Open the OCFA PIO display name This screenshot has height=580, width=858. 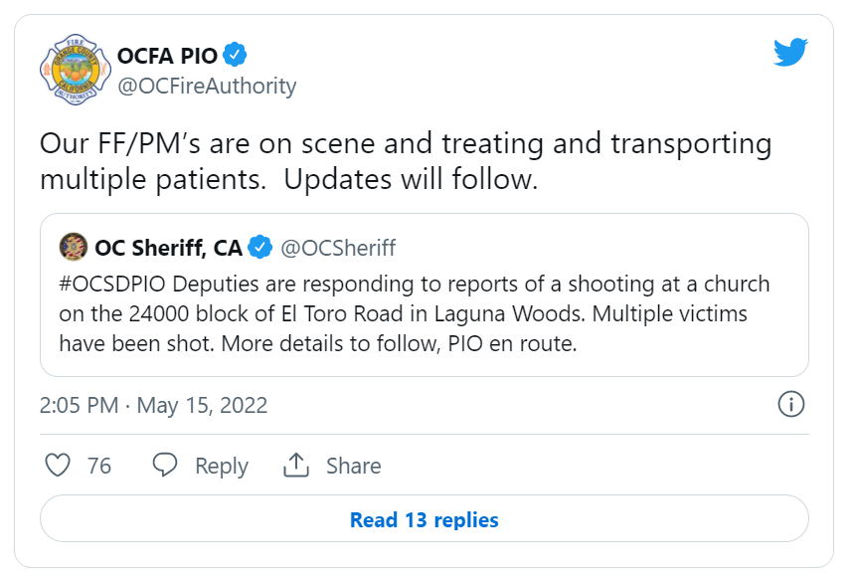[x=167, y=56]
